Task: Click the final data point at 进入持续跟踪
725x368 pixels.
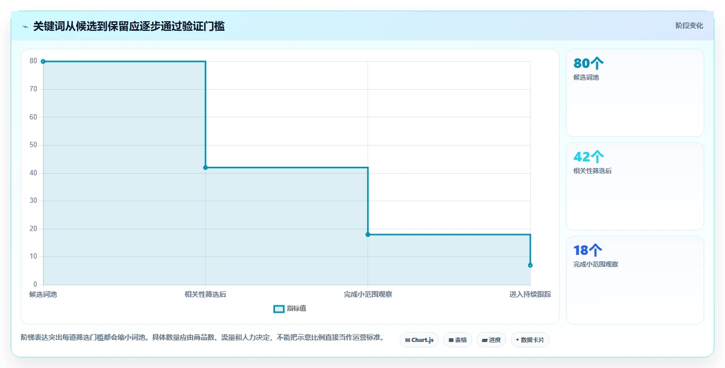Action: pyautogui.click(x=530, y=265)
